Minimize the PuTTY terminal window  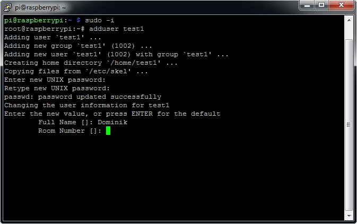(x=307, y=5)
